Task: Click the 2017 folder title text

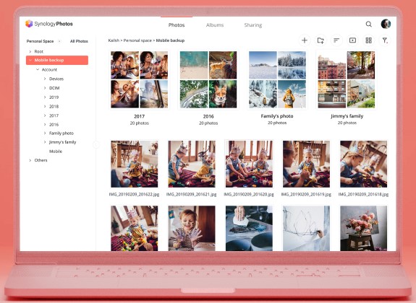Action: click(140, 116)
